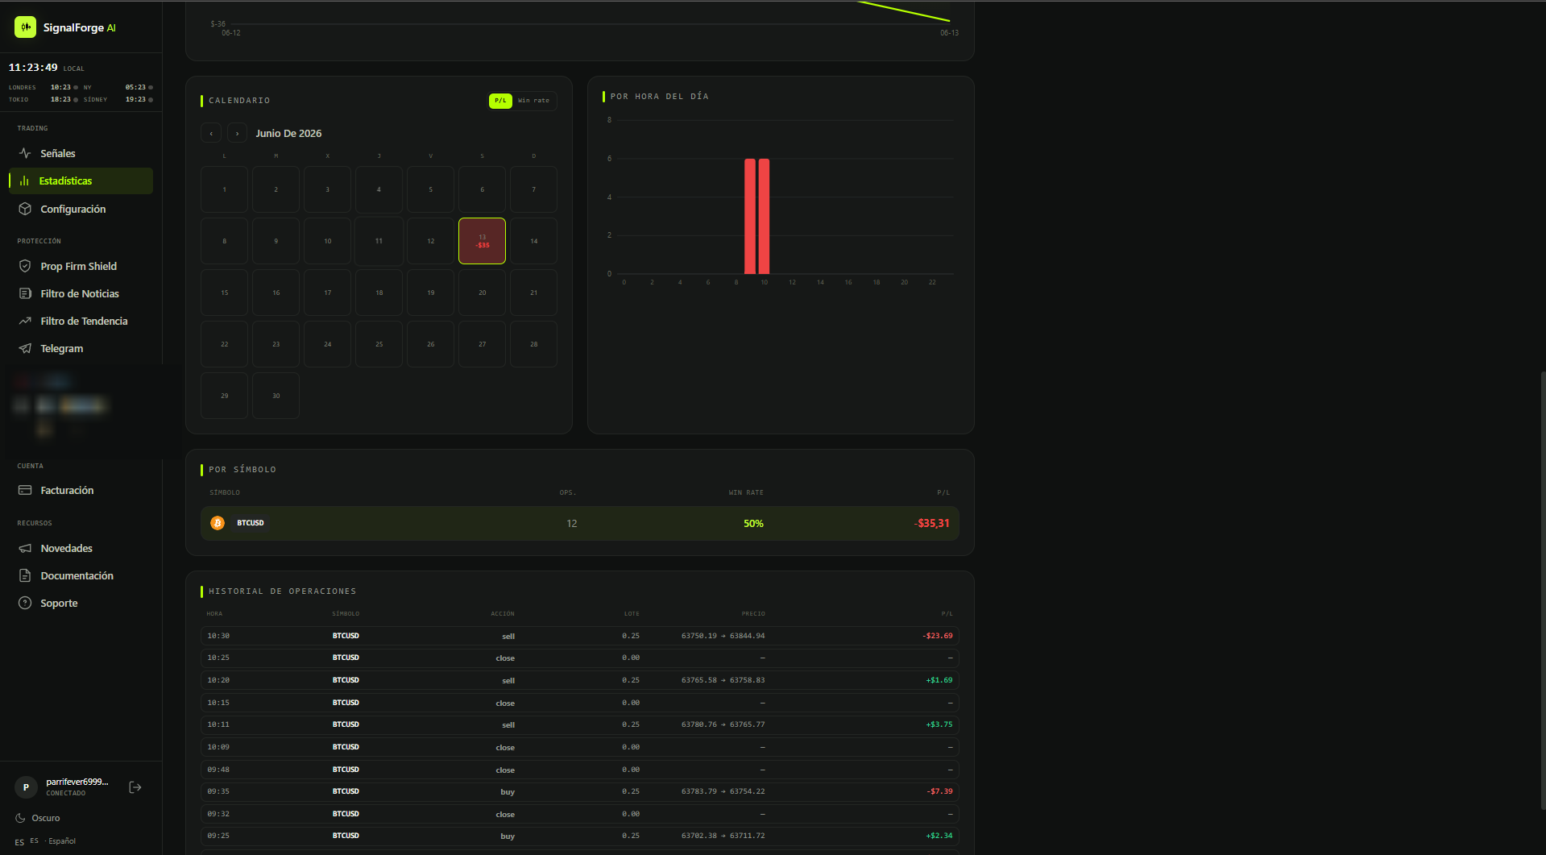Click the Soporte help circle icon
The image size is (1546, 855).
coord(25,603)
